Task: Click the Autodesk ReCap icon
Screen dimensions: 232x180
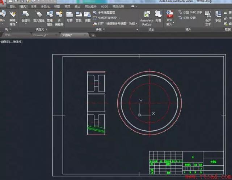Action: [x=147, y=14]
